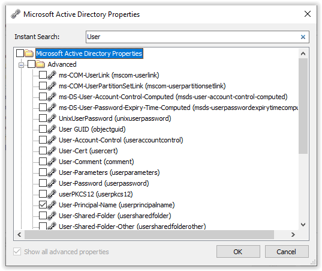Click the root Microsoft Active Directory Properties folder icon
Viewport: 322px width, 271px height.
pyautogui.click(x=29, y=53)
